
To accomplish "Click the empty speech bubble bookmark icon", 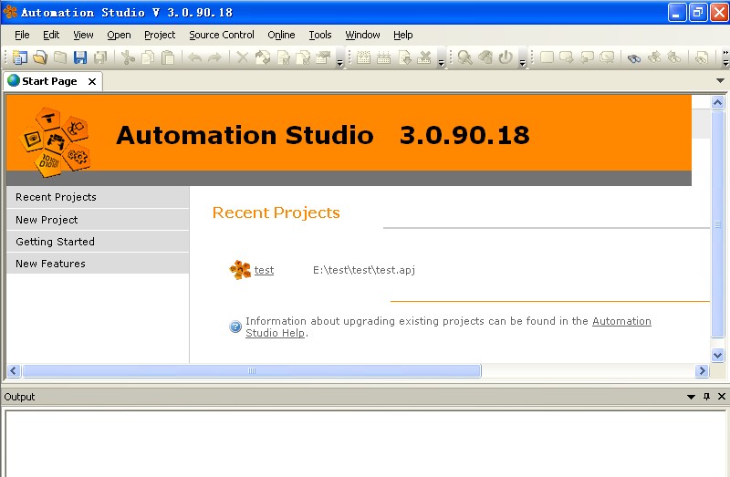I will point(547,57).
